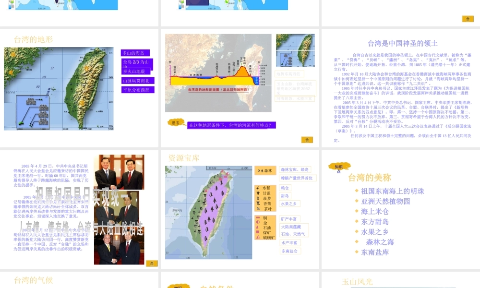The width and height of the screenshot is (480, 288).
Task: Select the 玉山风光 slide thumbnail
Action: click(401, 280)
